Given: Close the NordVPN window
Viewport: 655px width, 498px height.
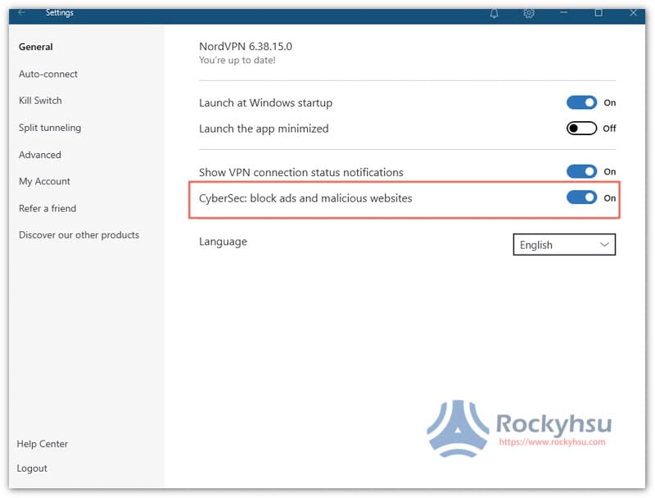Looking at the screenshot, I should [x=633, y=13].
